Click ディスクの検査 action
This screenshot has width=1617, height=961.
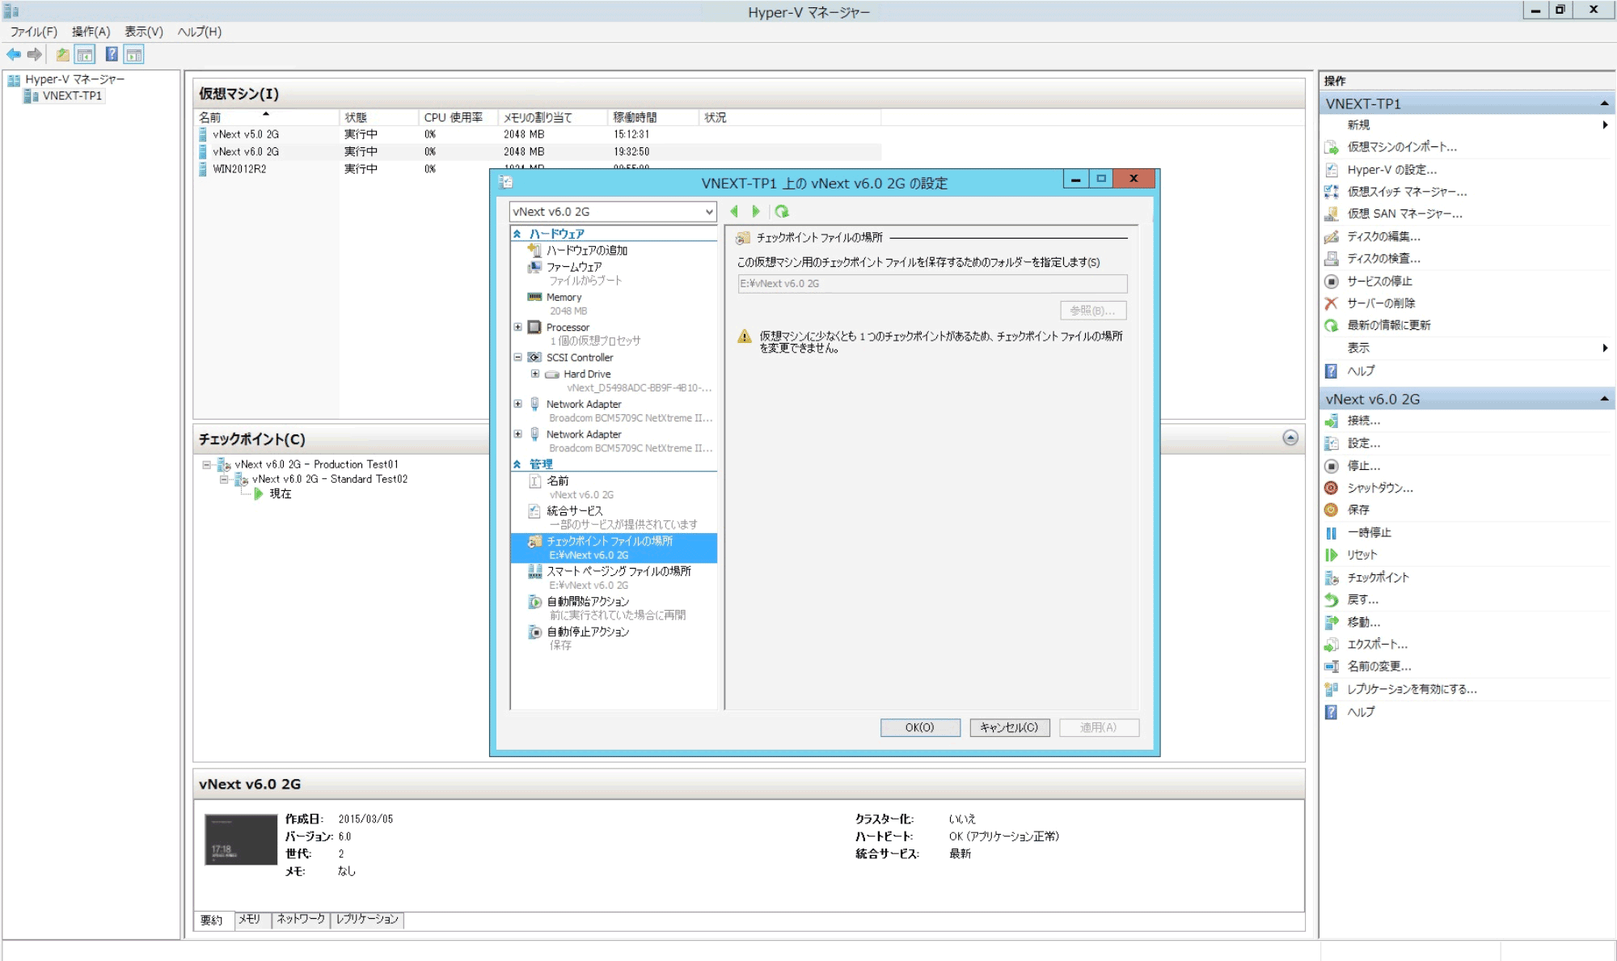pos(1383,258)
